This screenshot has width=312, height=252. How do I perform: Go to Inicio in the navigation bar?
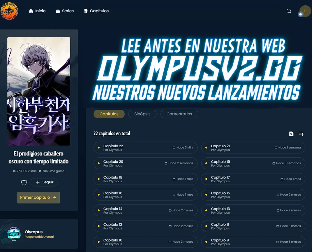(37, 11)
